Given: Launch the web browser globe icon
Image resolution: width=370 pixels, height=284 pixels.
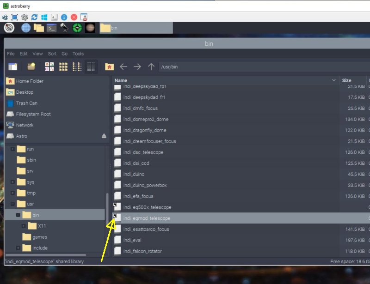Looking at the screenshot, I should pyautogui.click(x=26, y=28).
